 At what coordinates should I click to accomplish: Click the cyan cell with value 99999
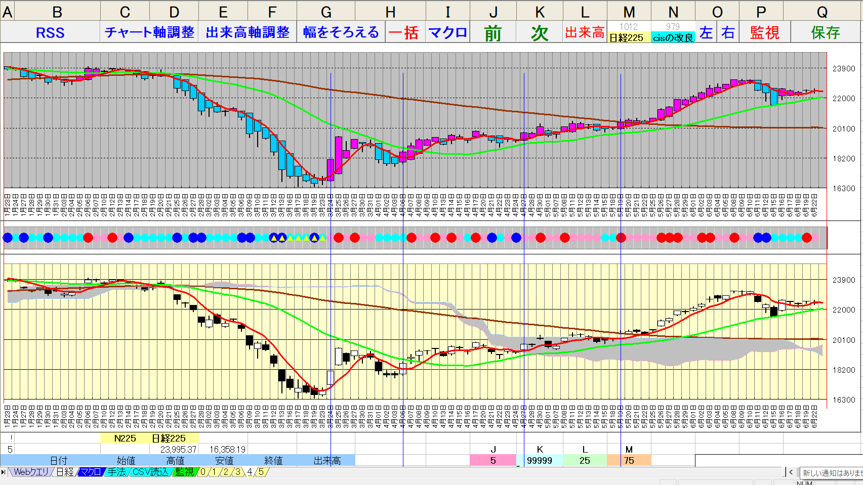click(540, 460)
